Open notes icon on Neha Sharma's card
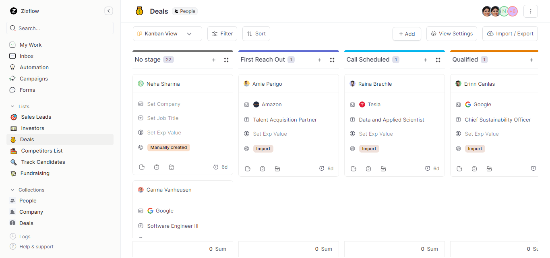550x258 pixels. pyautogui.click(x=142, y=167)
